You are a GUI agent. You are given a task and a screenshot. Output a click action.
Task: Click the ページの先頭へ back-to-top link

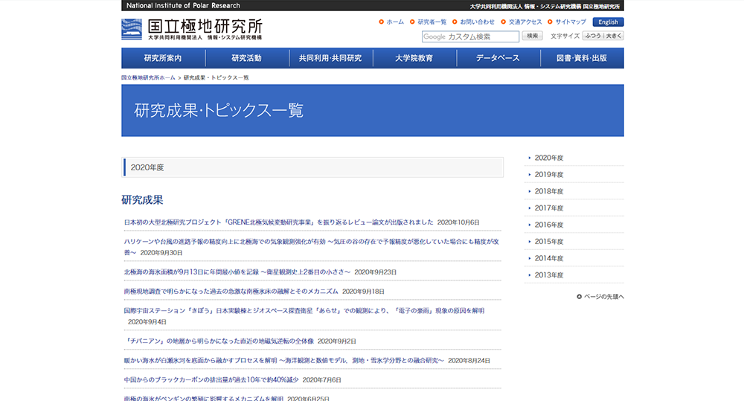click(603, 297)
